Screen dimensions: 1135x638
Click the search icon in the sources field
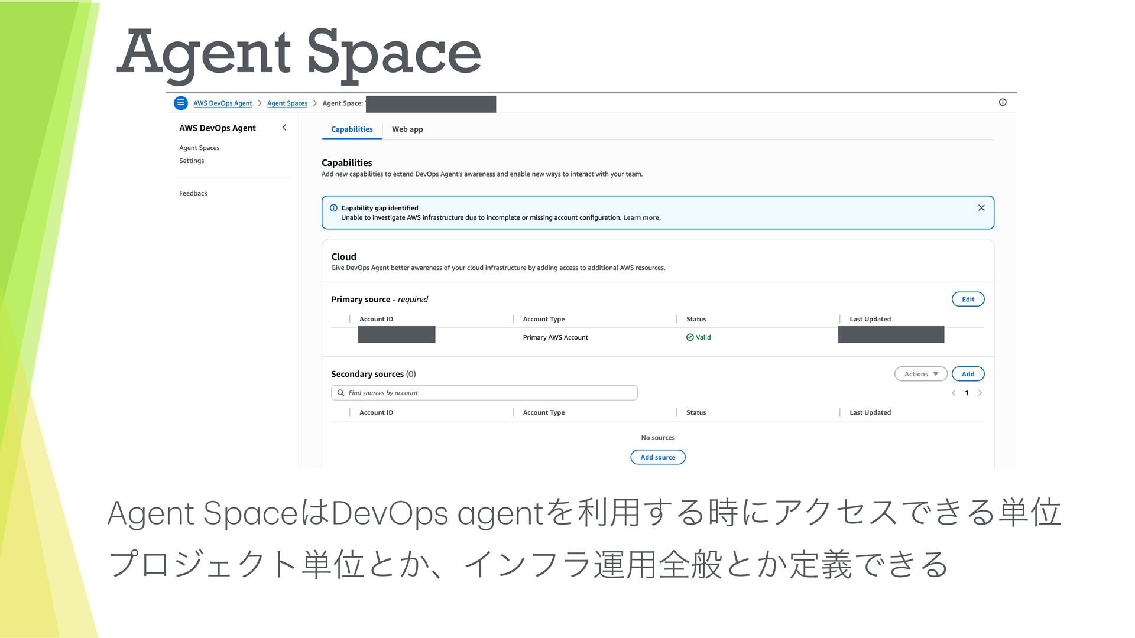tap(340, 393)
